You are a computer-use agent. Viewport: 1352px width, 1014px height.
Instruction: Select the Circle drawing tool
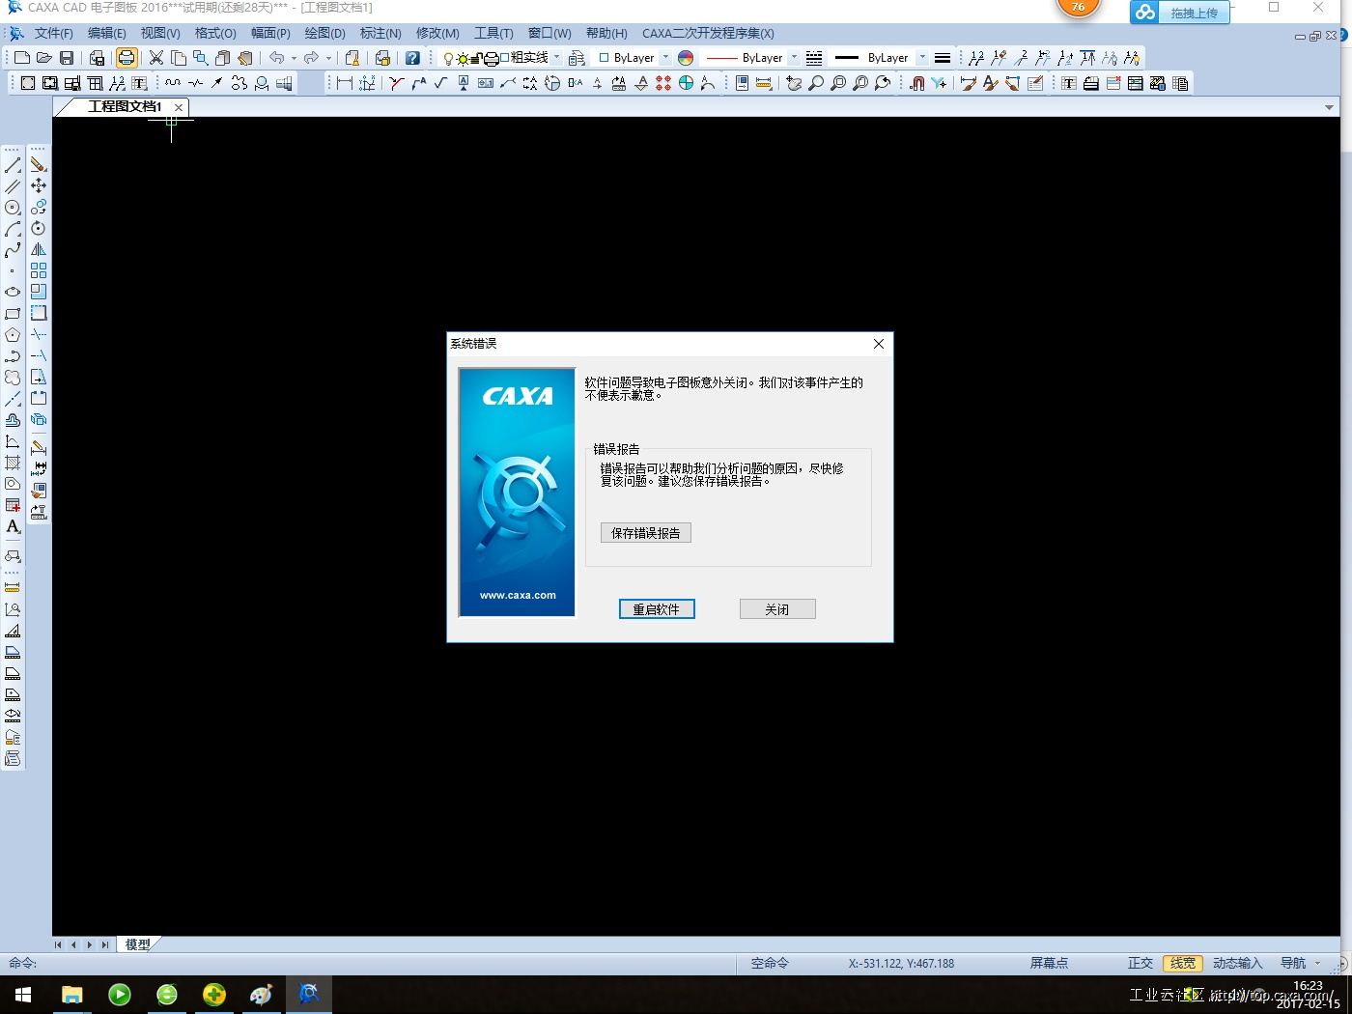[13, 208]
